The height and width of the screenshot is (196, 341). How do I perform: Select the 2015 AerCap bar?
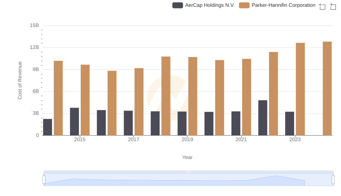(74, 122)
